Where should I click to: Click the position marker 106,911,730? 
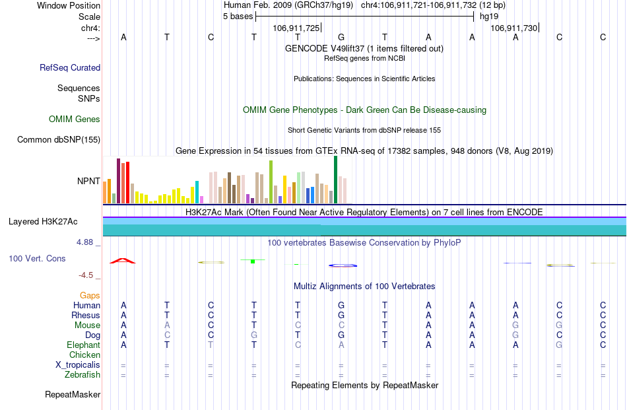514,28
